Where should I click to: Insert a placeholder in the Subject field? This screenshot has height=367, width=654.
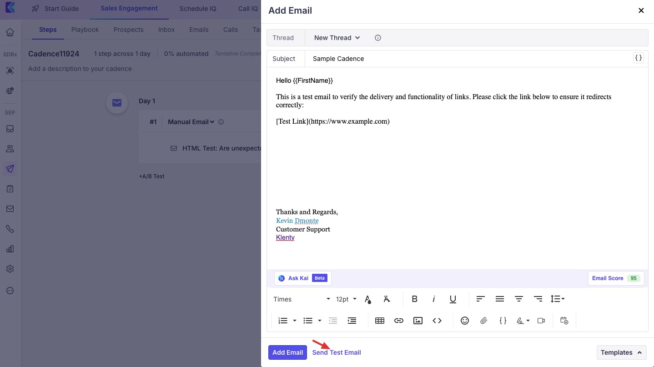(639, 58)
